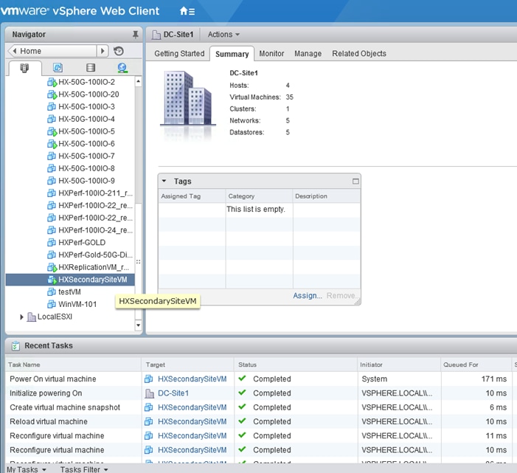Click the HXReplicationVM_r... VM icon
The height and width of the screenshot is (473, 517).
pos(52,267)
